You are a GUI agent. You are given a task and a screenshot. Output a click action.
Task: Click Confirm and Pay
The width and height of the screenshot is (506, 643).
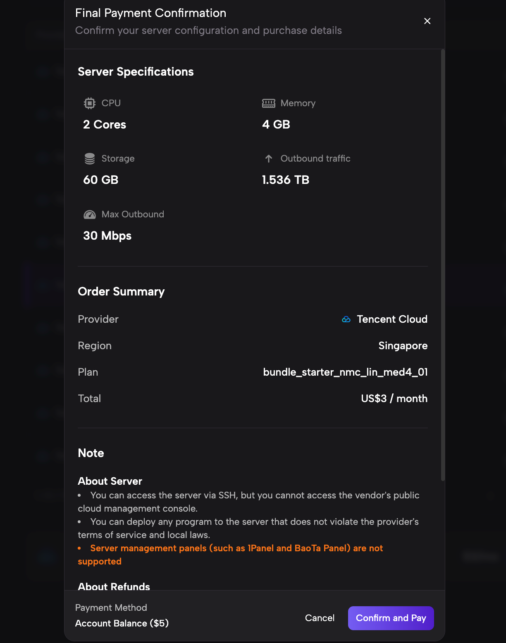click(x=391, y=618)
